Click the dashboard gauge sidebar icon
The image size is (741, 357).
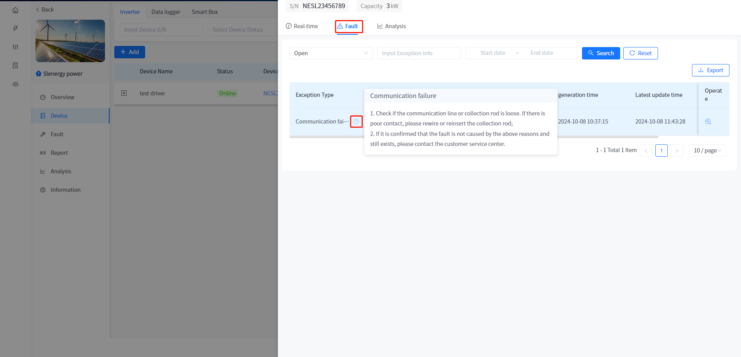pos(15,84)
